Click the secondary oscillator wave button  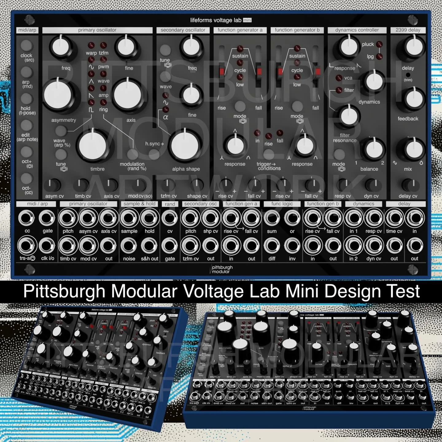[x=165, y=76]
